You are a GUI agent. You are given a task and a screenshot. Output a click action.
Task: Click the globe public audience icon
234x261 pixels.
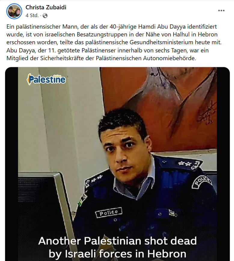(45, 16)
